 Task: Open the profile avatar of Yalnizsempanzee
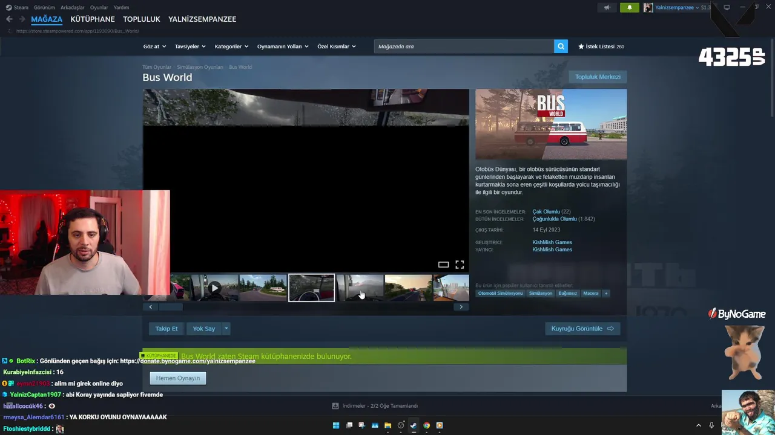click(648, 8)
